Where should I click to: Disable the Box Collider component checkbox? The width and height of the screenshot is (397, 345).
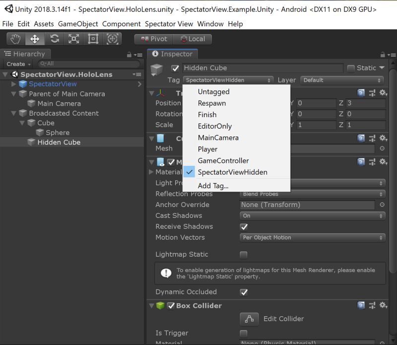[171, 306]
